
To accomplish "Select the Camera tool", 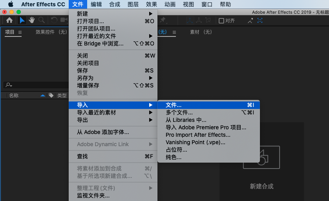I will pyautogui.click(x=64, y=20).
